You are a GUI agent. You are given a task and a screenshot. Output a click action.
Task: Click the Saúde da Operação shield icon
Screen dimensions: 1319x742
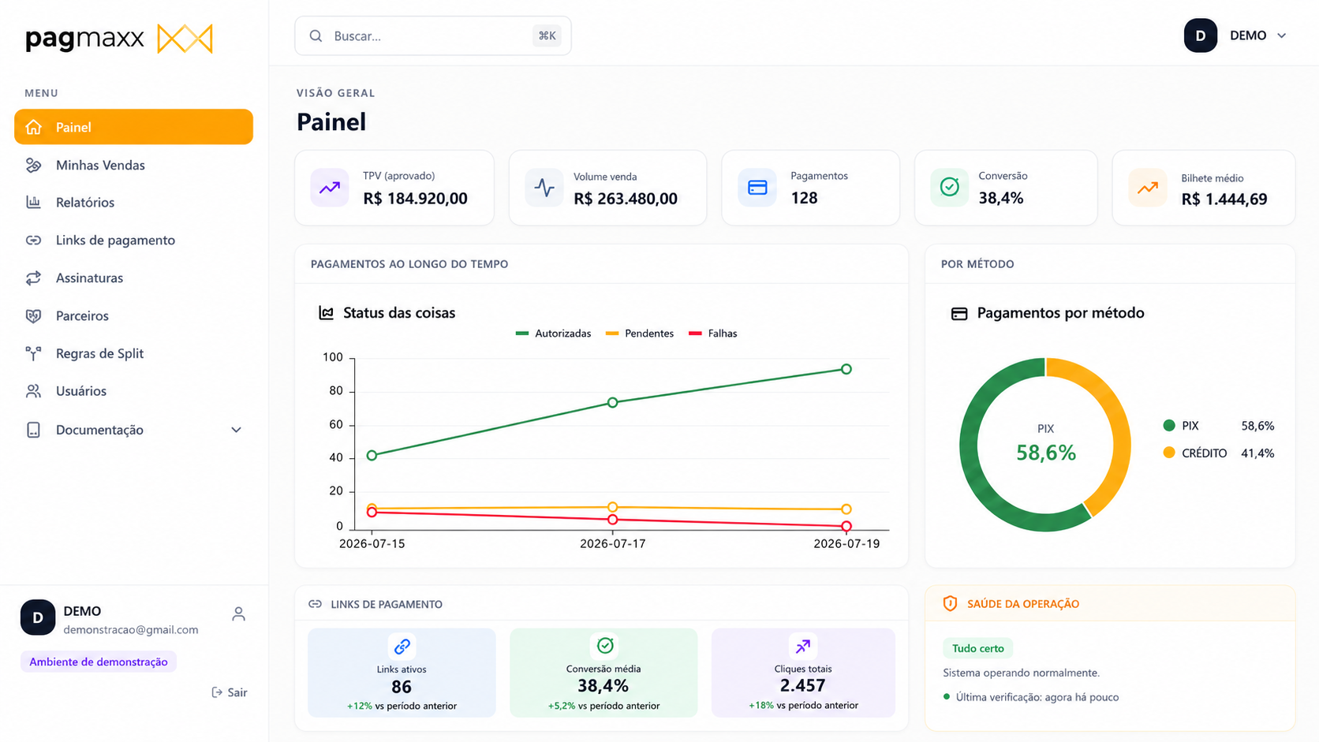click(951, 603)
